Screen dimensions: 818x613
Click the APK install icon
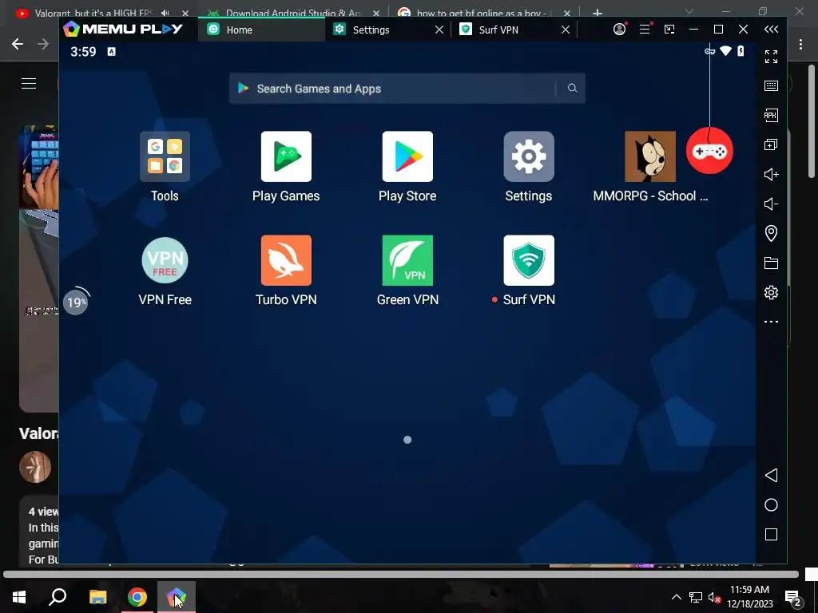click(771, 115)
